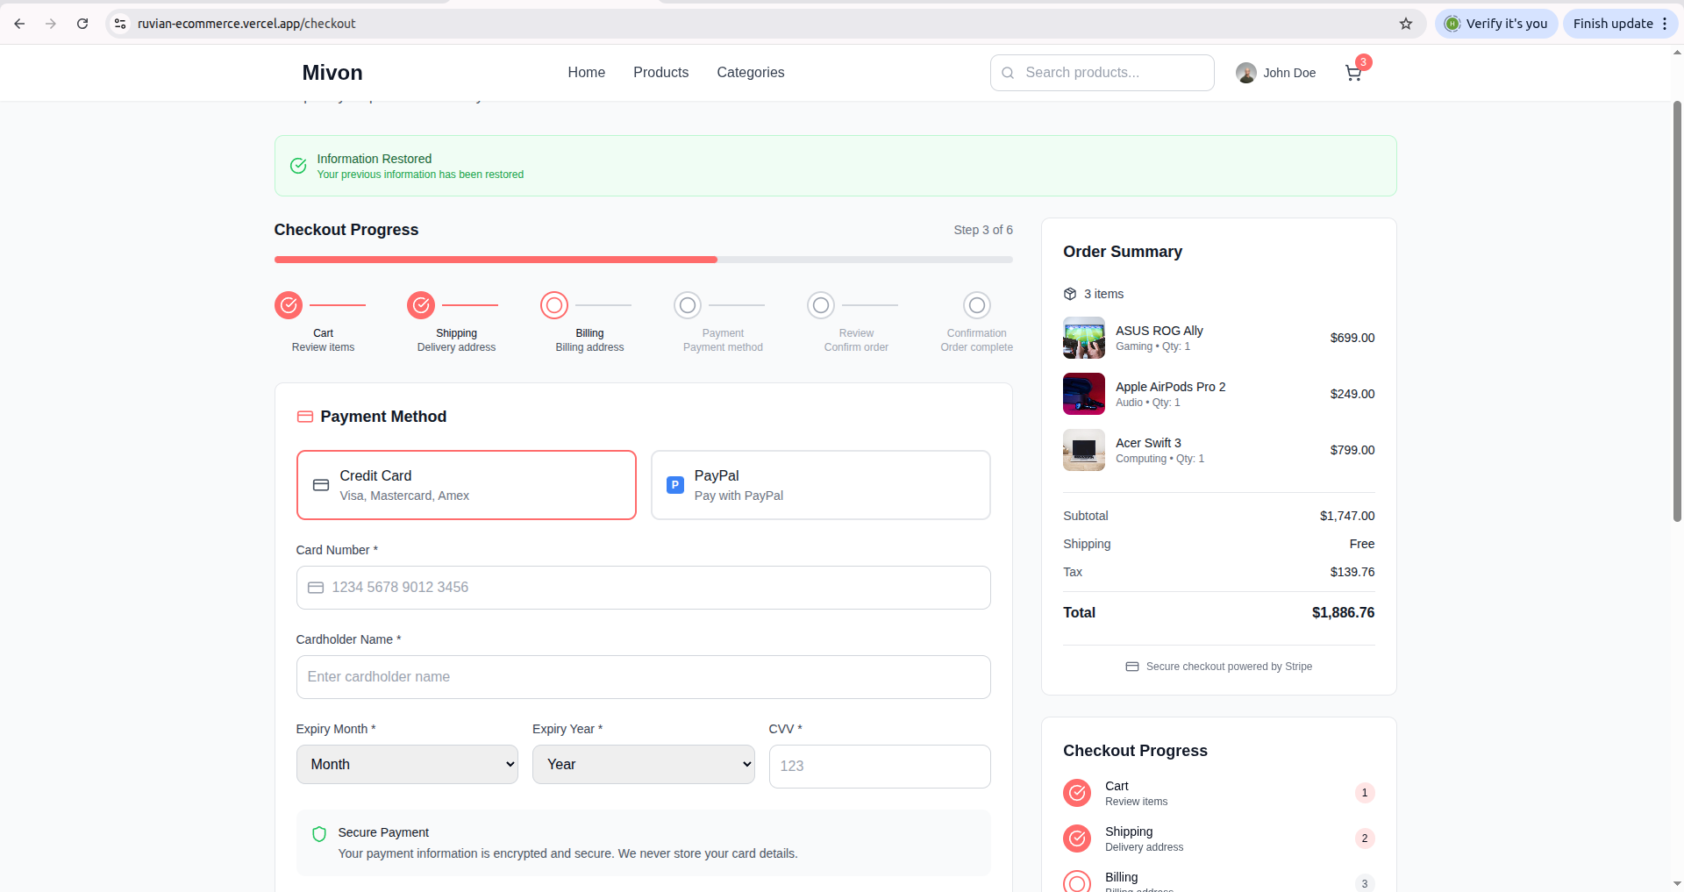The image size is (1684, 892).
Task: Go to Home in navigation
Action: point(586,73)
